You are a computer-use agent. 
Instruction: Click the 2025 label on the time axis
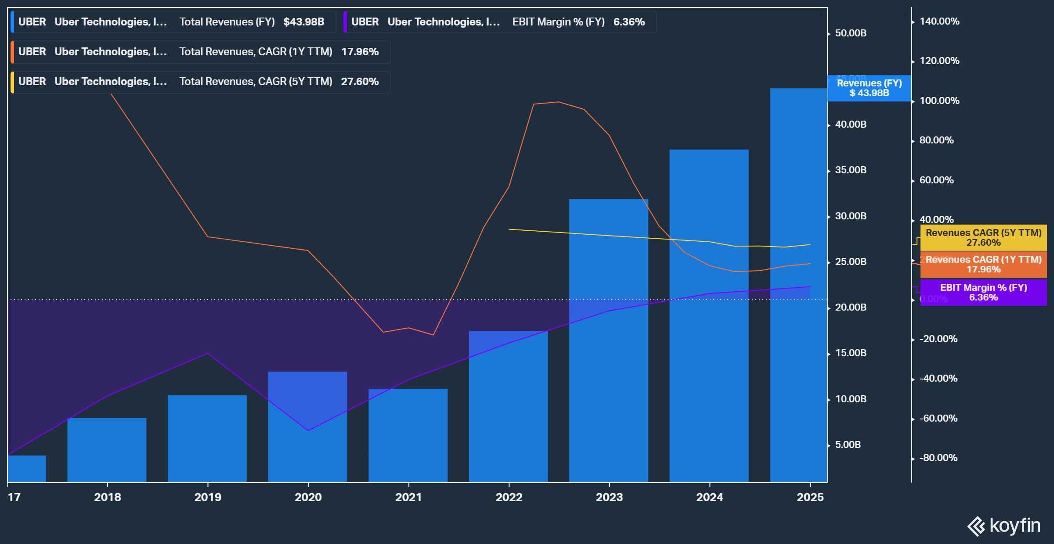[x=810, y=497]
